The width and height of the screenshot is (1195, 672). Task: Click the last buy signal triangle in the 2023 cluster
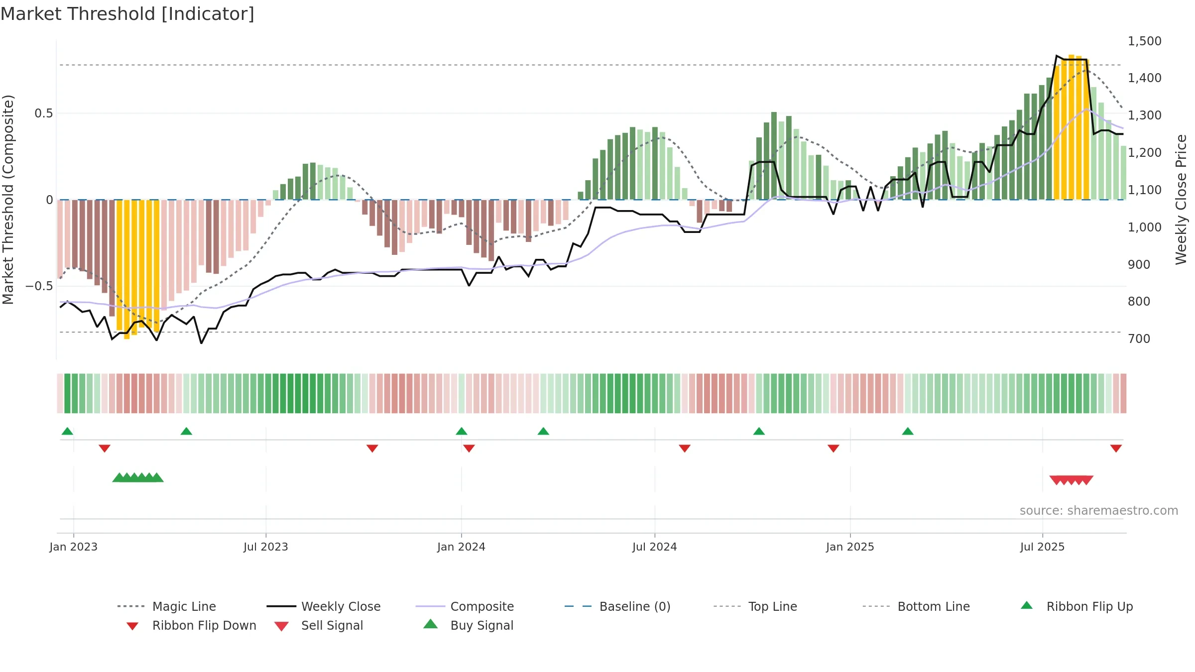[157, 477]
